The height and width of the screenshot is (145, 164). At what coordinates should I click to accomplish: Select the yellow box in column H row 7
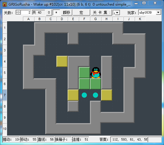pyautogui.click(x=107, y=95)
